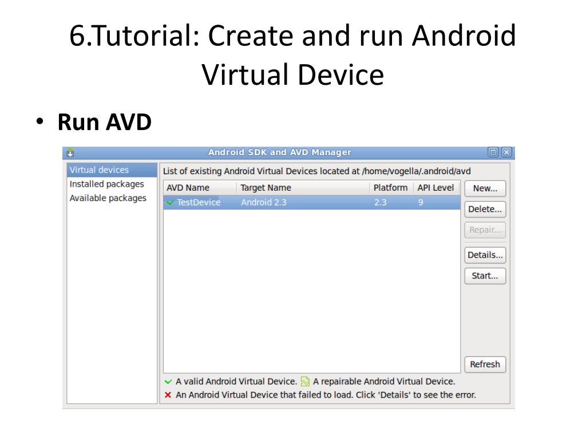This screenshot has height=440, width=586.
Task: Click 'A valid Android Virtual Device.' legend text
Action: point(236,382)
